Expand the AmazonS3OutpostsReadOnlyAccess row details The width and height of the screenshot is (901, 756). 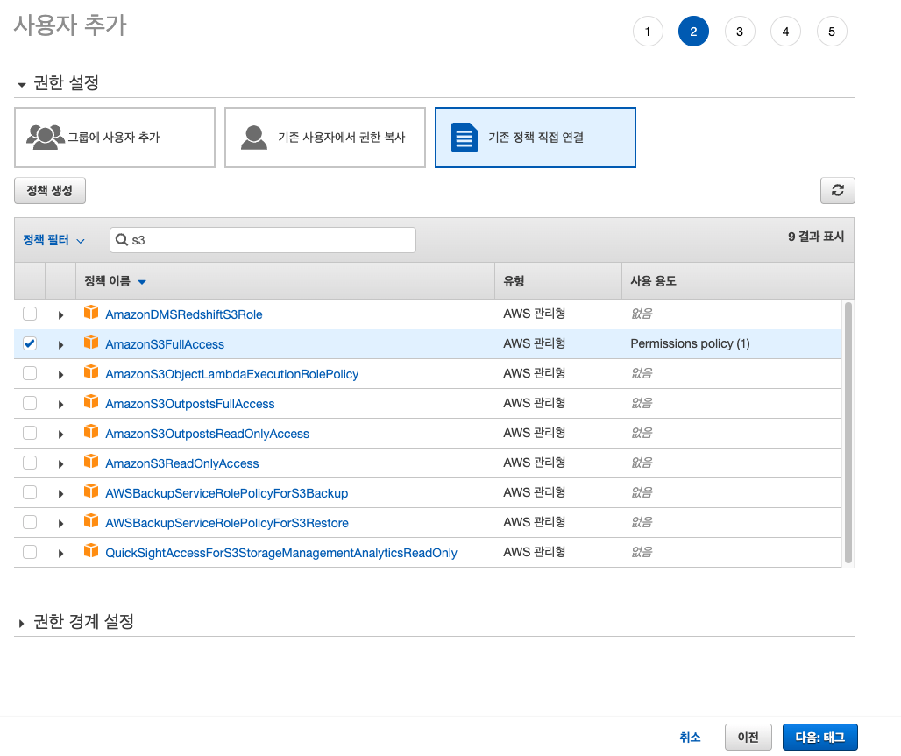point(60,435)
